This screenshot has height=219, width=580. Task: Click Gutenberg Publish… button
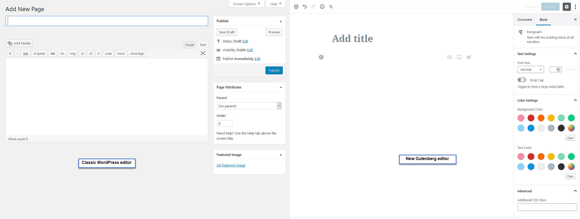pyautogui.click(x=550, y=7)
